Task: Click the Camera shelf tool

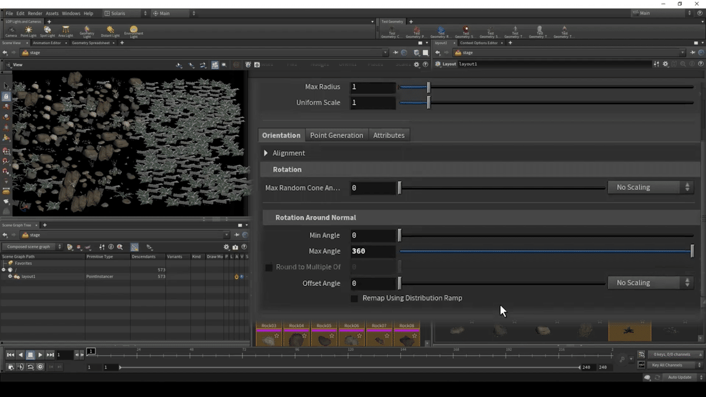Action: tap(11, 31)
